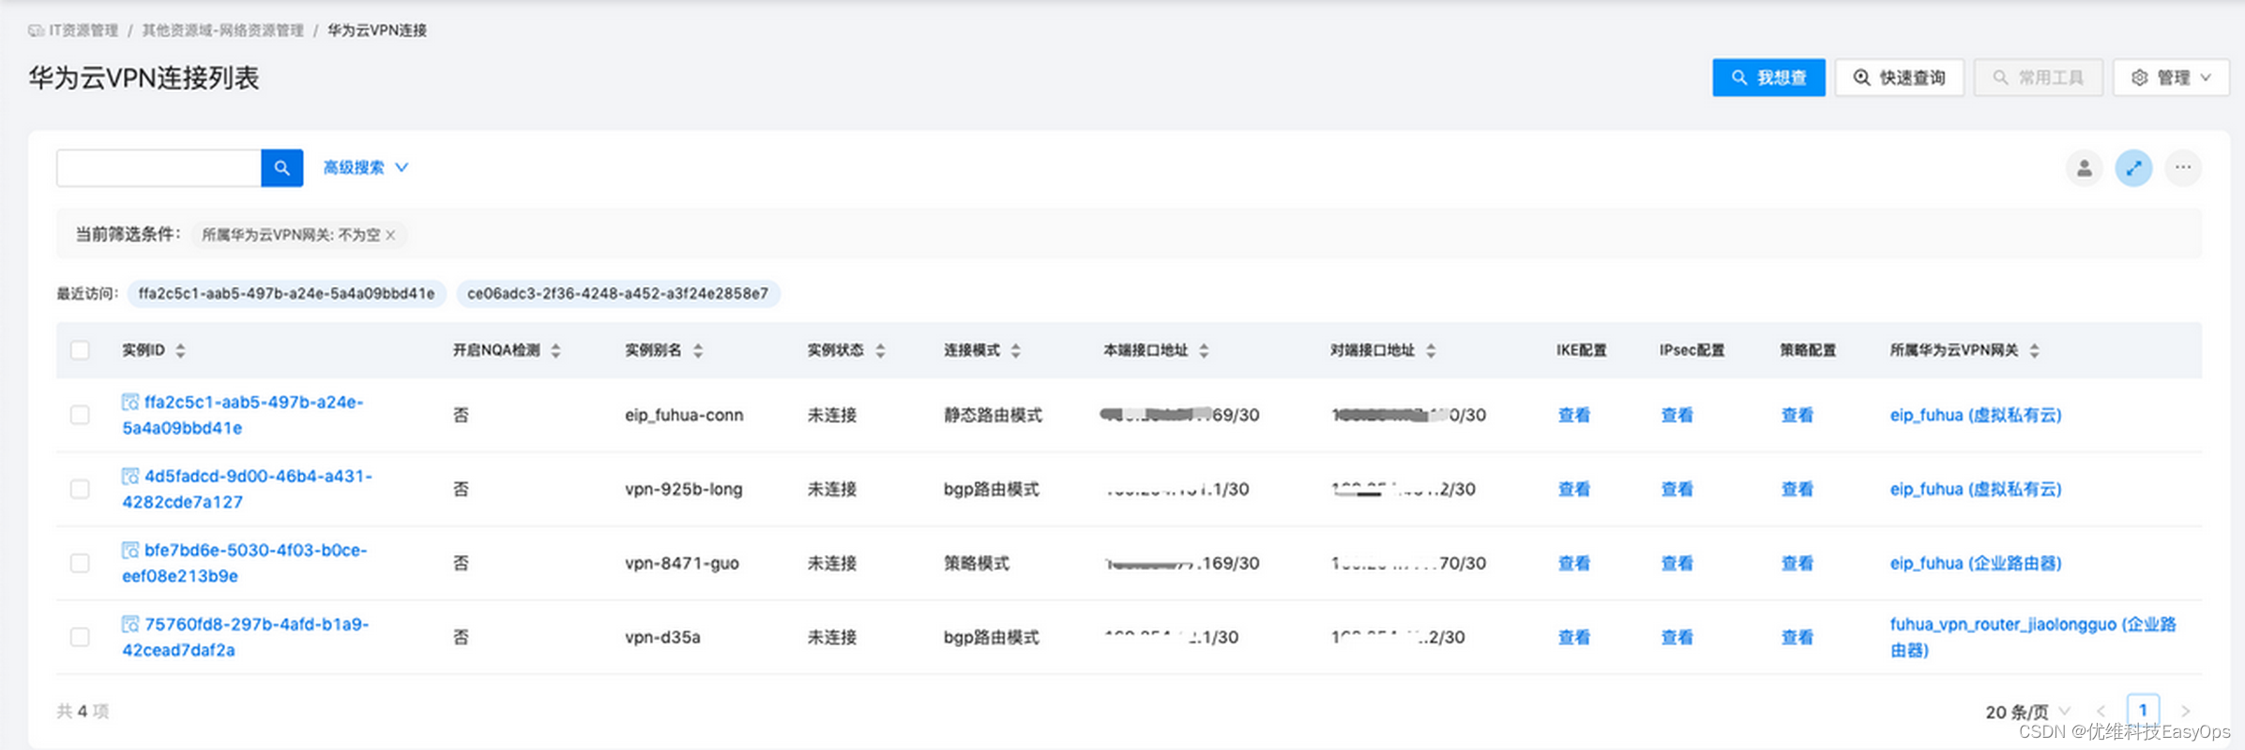View IKE配置 for eip_fuhua-conn row
This screenshot has height=750, width=2245.
1574,415
